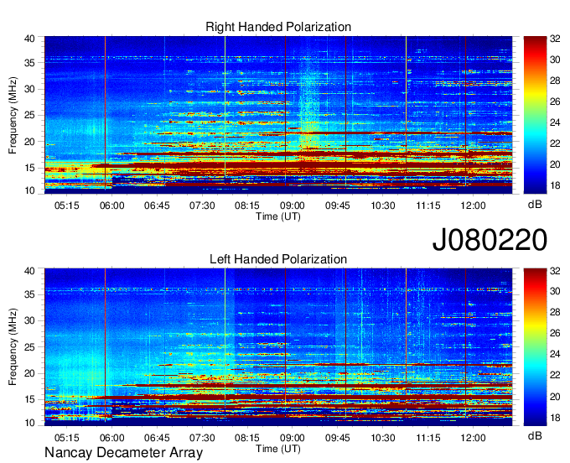Click the bottom plot's 'Frequency (MHz)' axis label
This screenshot has height=463, width=570.
(x=13, y=347)
